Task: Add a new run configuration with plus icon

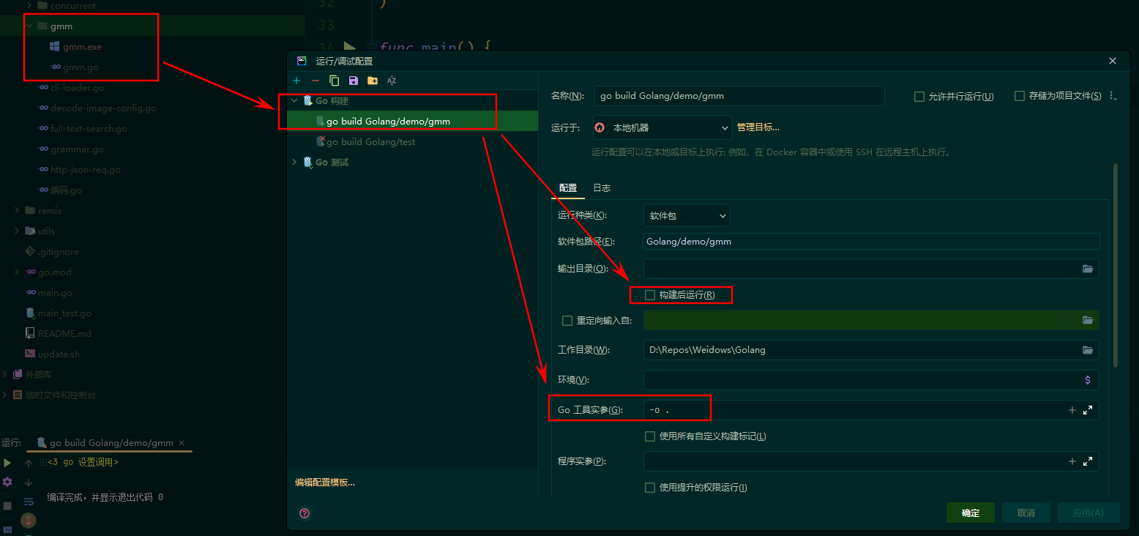Action: click(x=296, y=81)
